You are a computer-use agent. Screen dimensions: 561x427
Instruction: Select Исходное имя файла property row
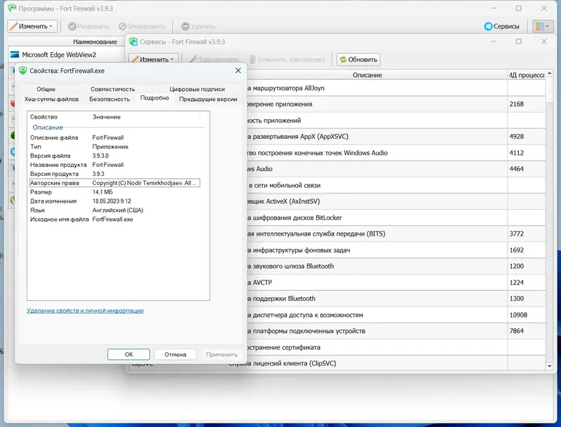click(x=114, y=219)
